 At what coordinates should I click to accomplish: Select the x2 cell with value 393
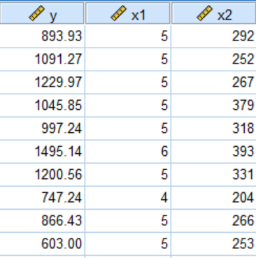tap(214, 152)
